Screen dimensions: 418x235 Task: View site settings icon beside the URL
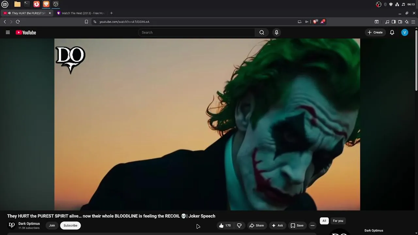pos(95,22)
